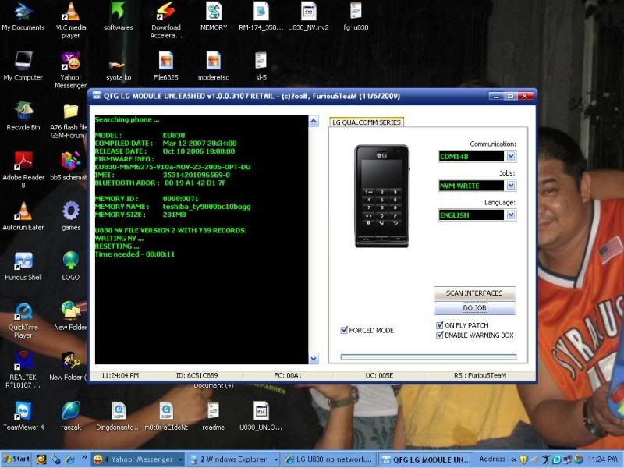Viewport: 624px width, 468px height.
Task: Click the taskbar clock 11:24 PM
Action: [x=602, y=459]
